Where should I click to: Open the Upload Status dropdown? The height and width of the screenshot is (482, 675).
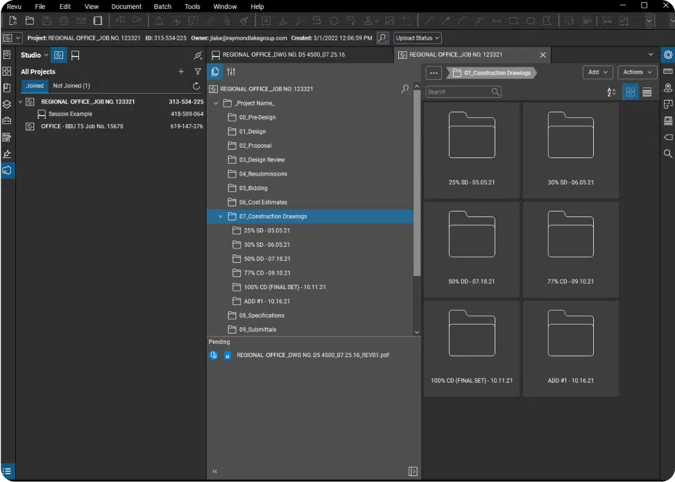coord(418,38)
